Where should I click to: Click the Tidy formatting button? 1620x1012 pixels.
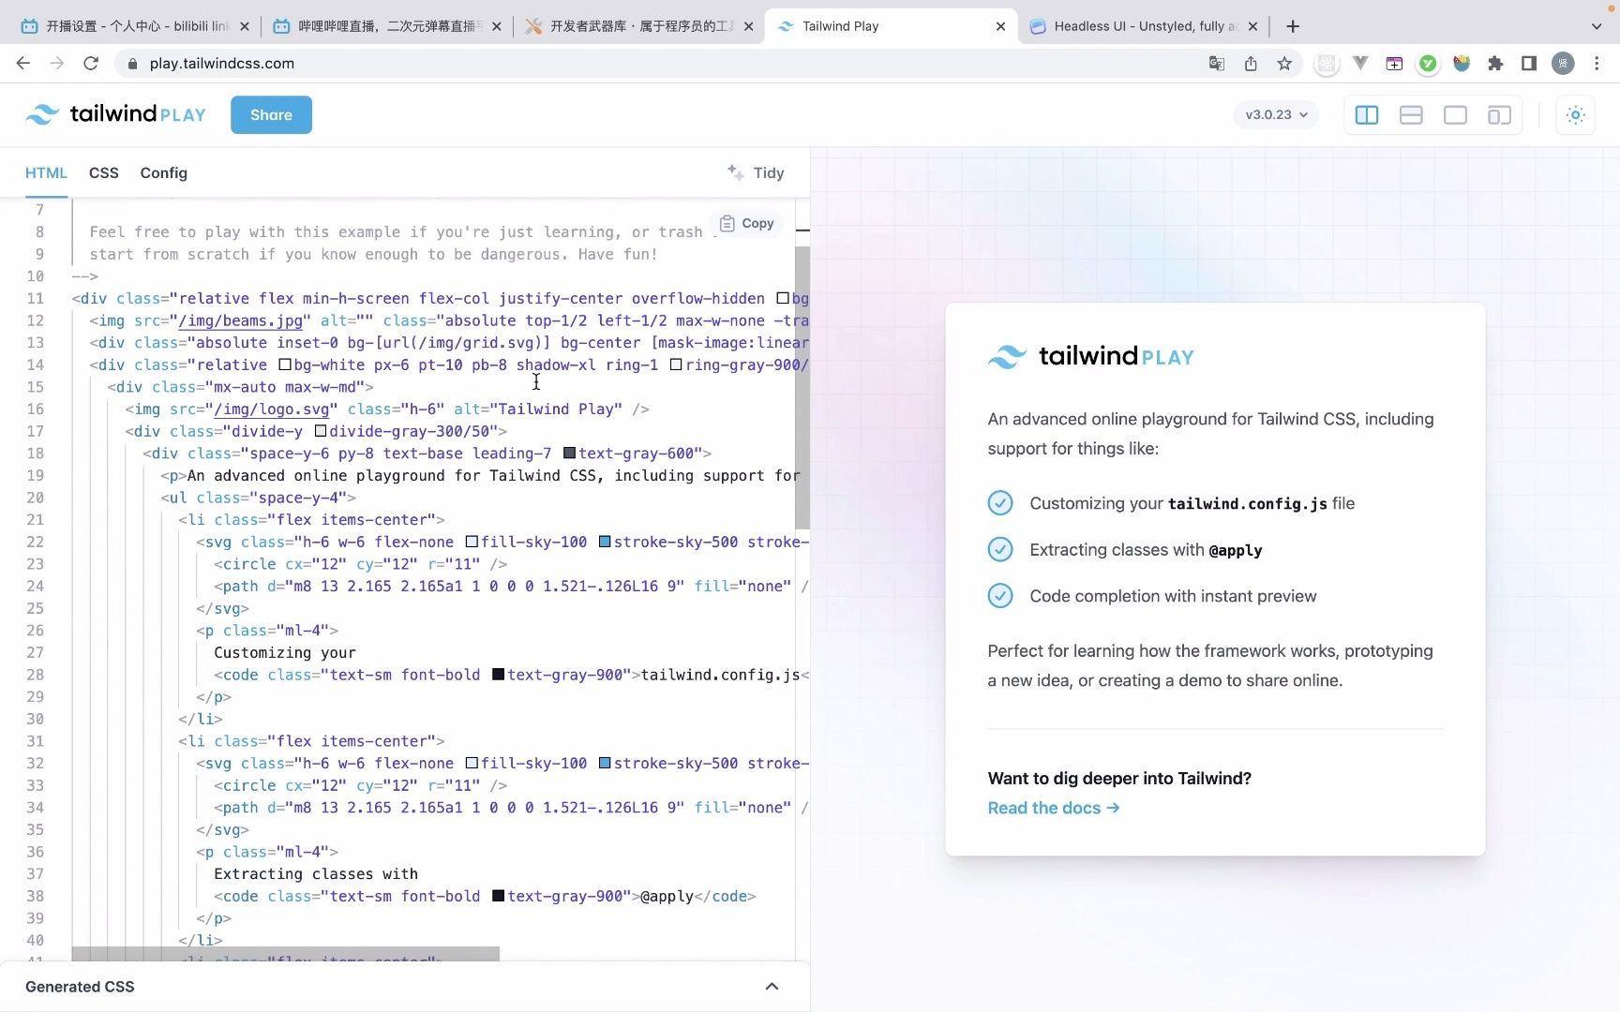coord(756,172)
